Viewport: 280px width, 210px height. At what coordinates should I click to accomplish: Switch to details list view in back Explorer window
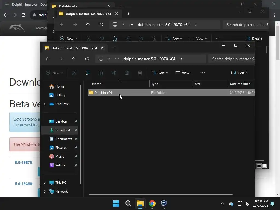point(259,166)
